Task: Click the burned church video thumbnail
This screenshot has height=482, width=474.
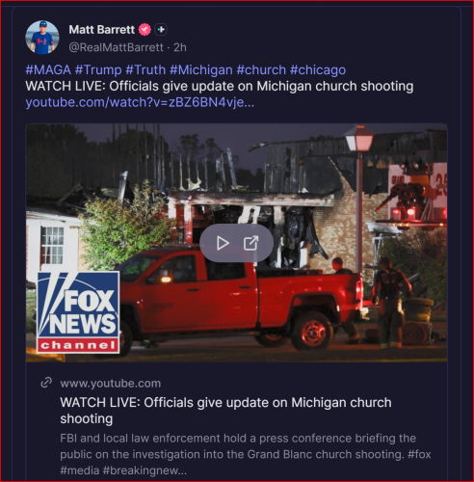Action: (x=236, y=243)
